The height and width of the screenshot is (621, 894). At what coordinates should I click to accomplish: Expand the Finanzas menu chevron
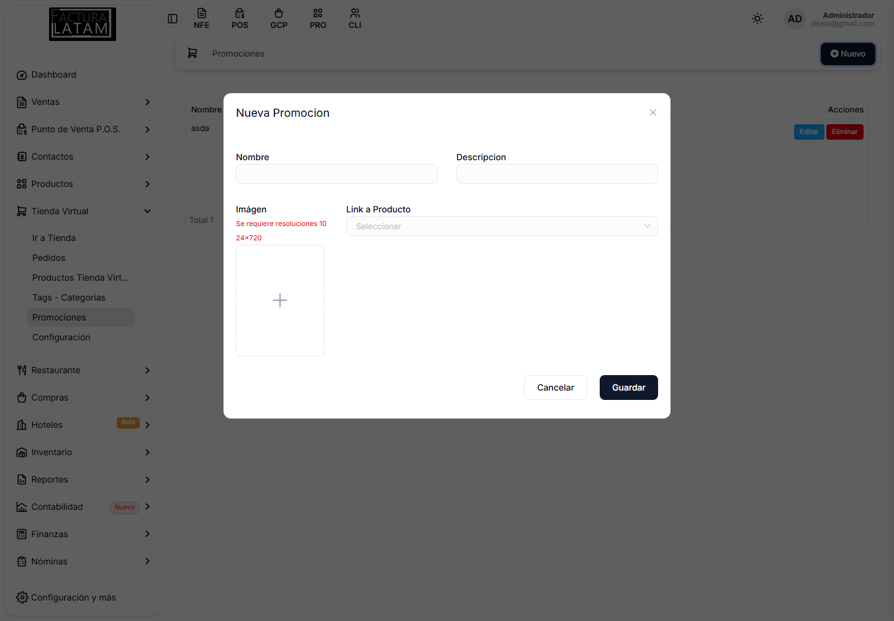pyautogui.click(x=148, y=534)
